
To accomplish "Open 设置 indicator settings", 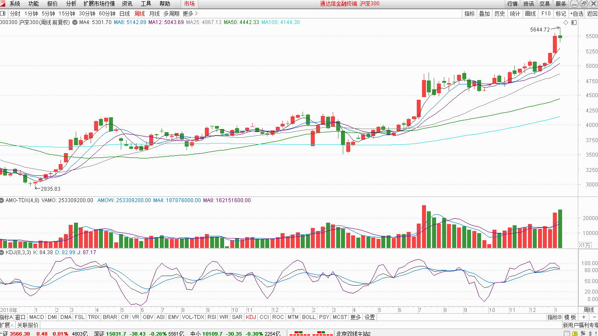I will [369, 317].
